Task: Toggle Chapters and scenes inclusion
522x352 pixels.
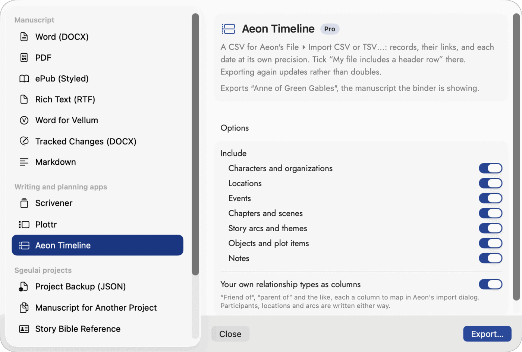Action: 491,213
